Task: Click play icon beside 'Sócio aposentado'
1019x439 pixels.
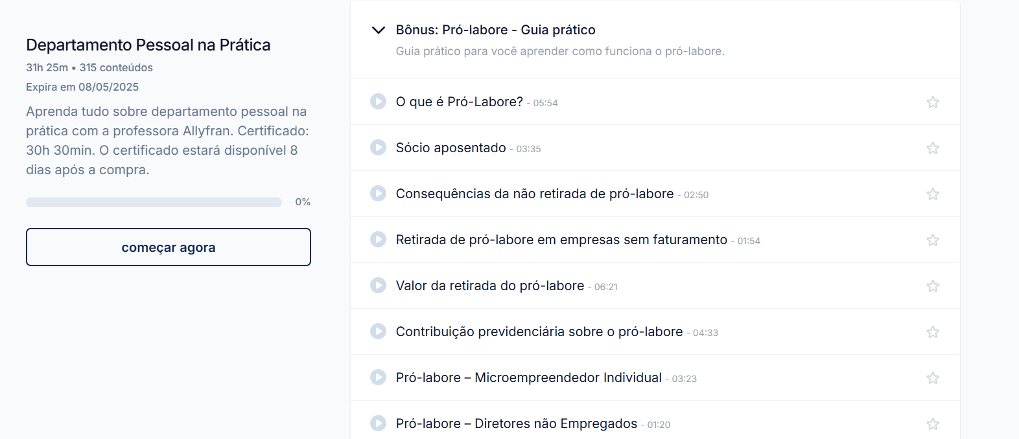Action: [378, 148]
